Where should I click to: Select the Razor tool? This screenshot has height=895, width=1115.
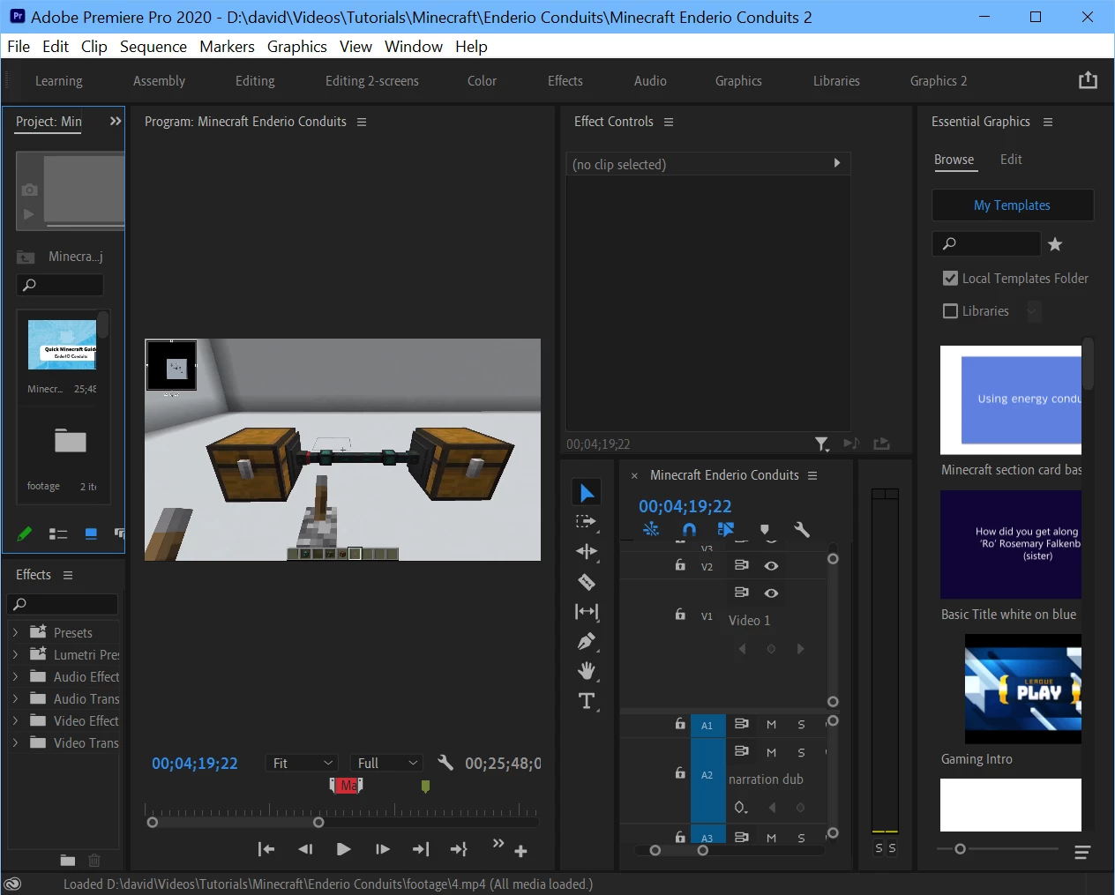(587, 582)
